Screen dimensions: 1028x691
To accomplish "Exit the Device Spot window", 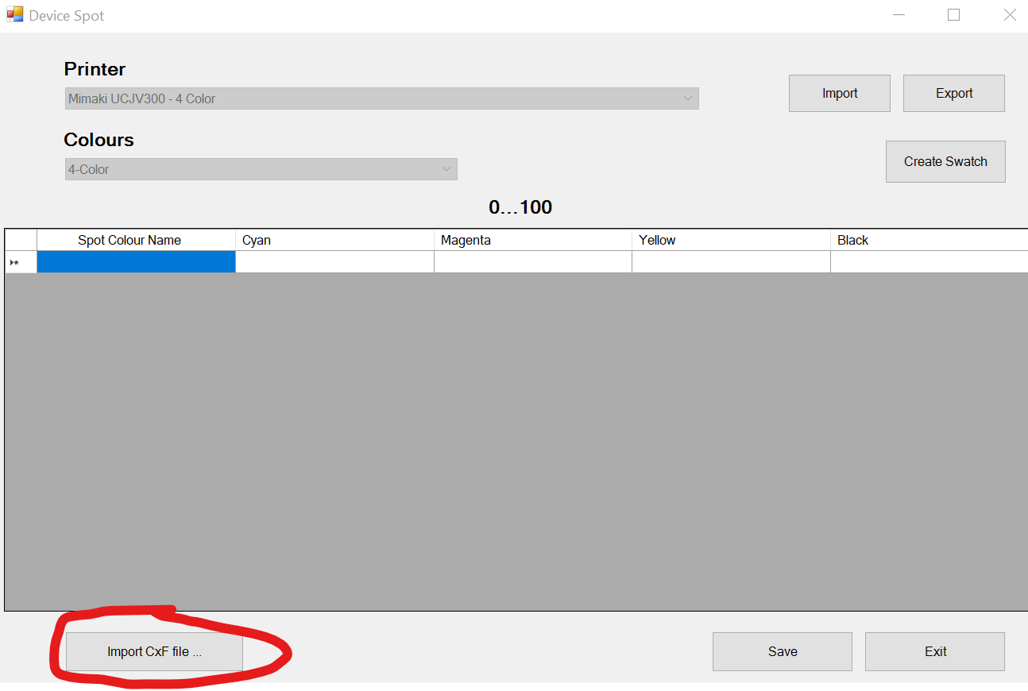I will [x=935, y=652].
